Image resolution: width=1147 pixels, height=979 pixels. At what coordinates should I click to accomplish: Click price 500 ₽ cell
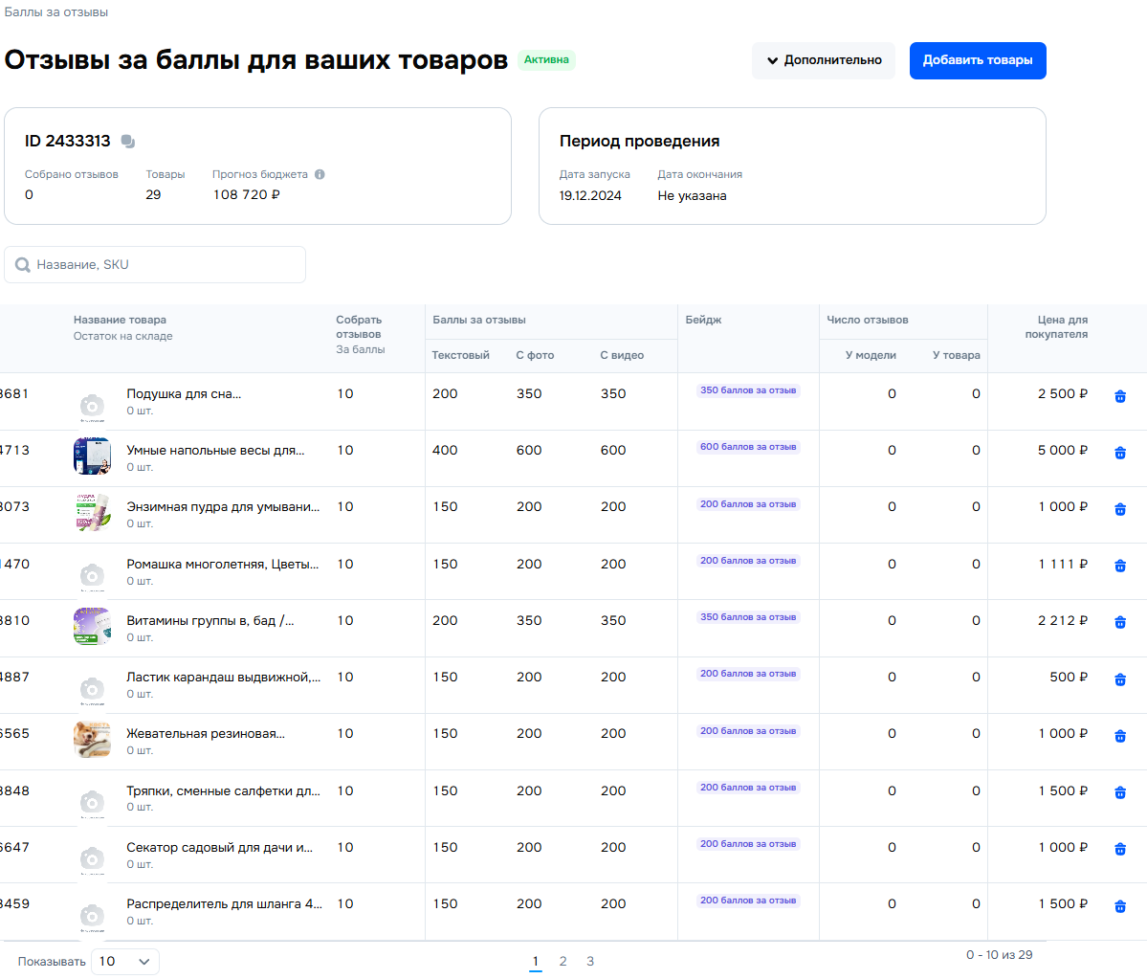1069,677
